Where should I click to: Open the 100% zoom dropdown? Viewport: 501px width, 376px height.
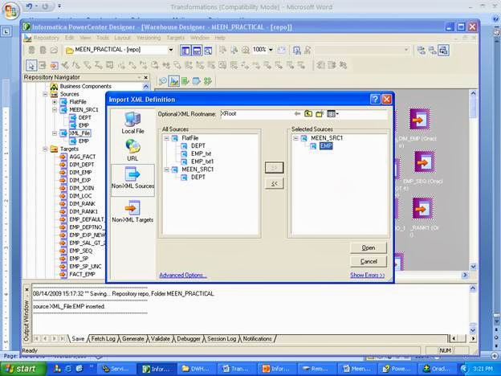pyautogui.click(x=271, y=50)
